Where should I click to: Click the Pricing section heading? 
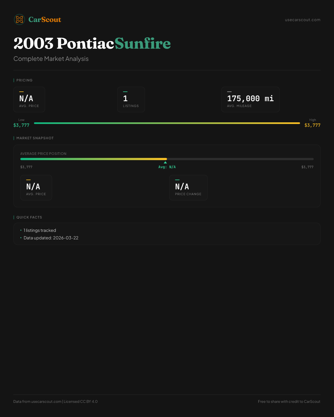point(24,80)
